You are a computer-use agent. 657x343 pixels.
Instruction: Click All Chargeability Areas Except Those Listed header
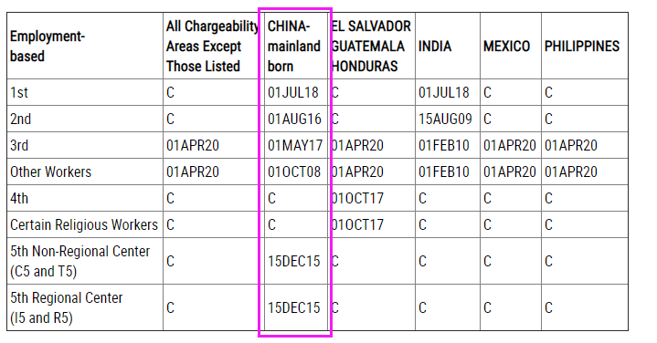coord(214,46)
